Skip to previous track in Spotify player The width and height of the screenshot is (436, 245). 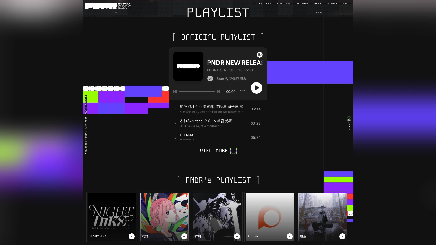[175, 91]
